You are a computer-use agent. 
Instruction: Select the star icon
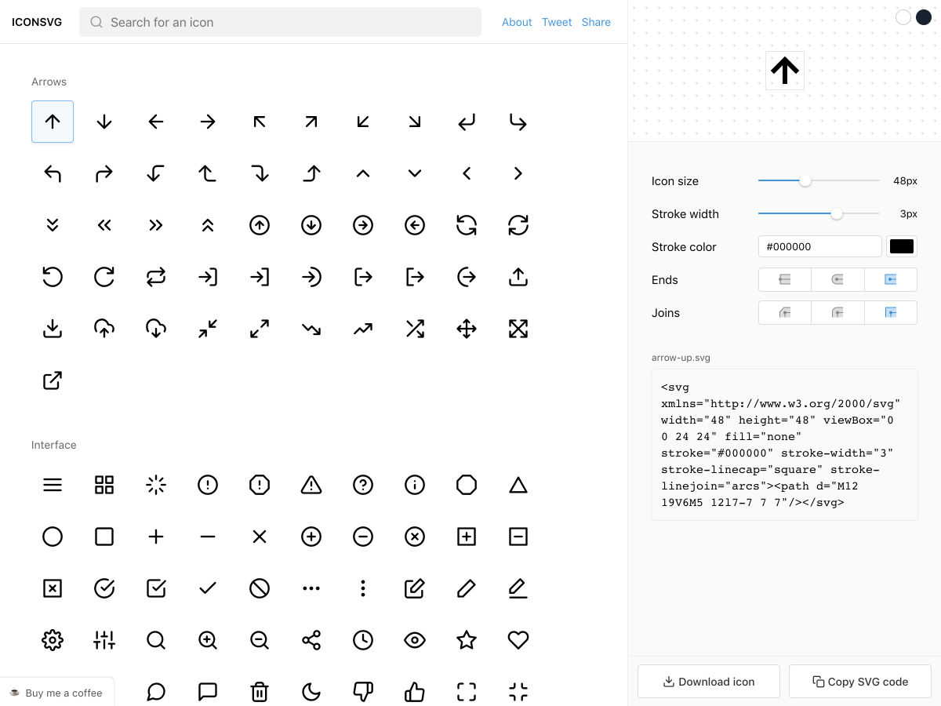pos(467,640)
